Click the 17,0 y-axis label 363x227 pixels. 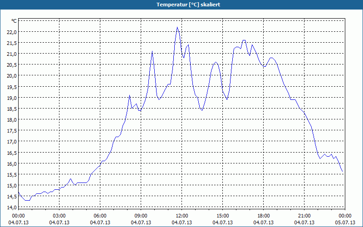point(12,142)
